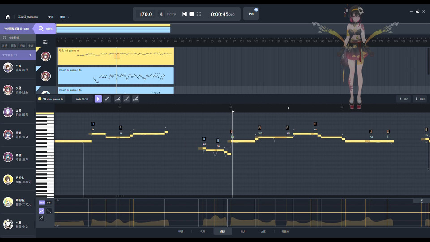Collapse the parameter panel down arrow
430x242 pixels.
(422, 201)
